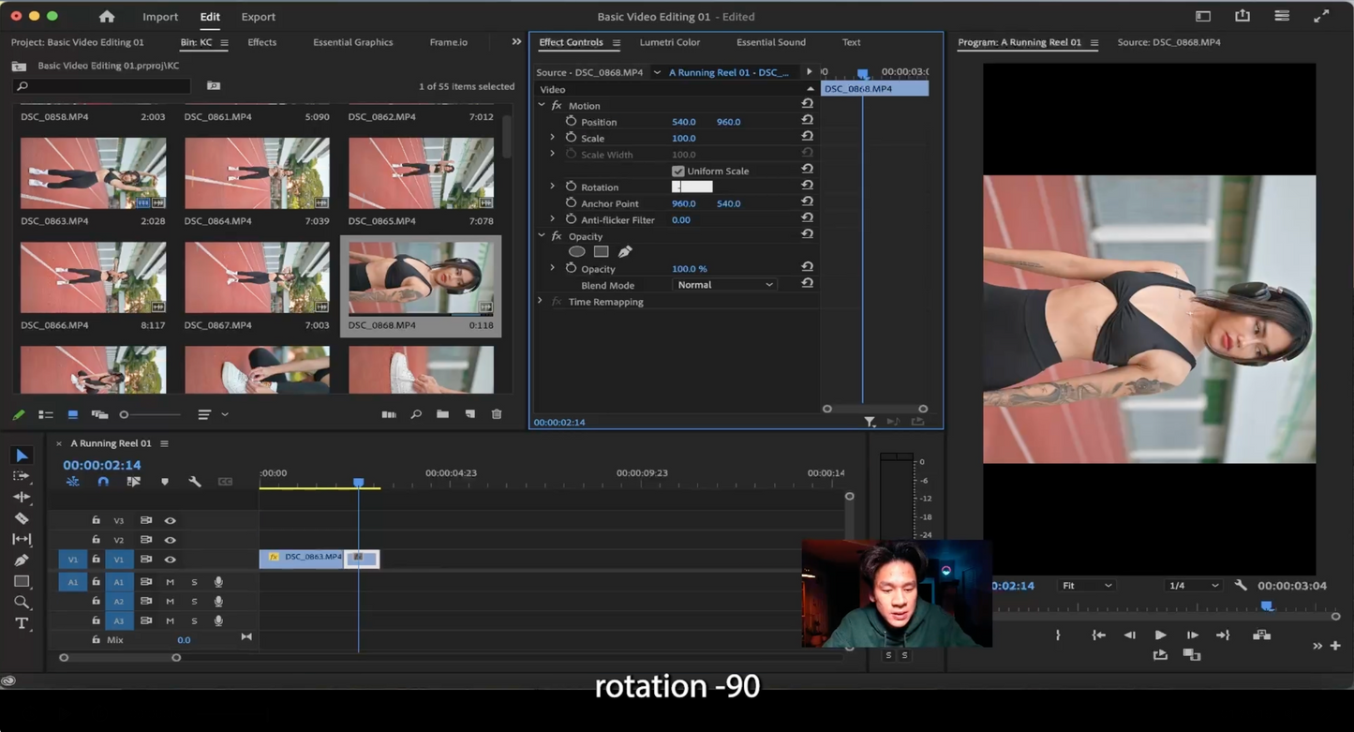Select the Razor tool in the toolbar

pyautogui.click(x=22, y=518)
